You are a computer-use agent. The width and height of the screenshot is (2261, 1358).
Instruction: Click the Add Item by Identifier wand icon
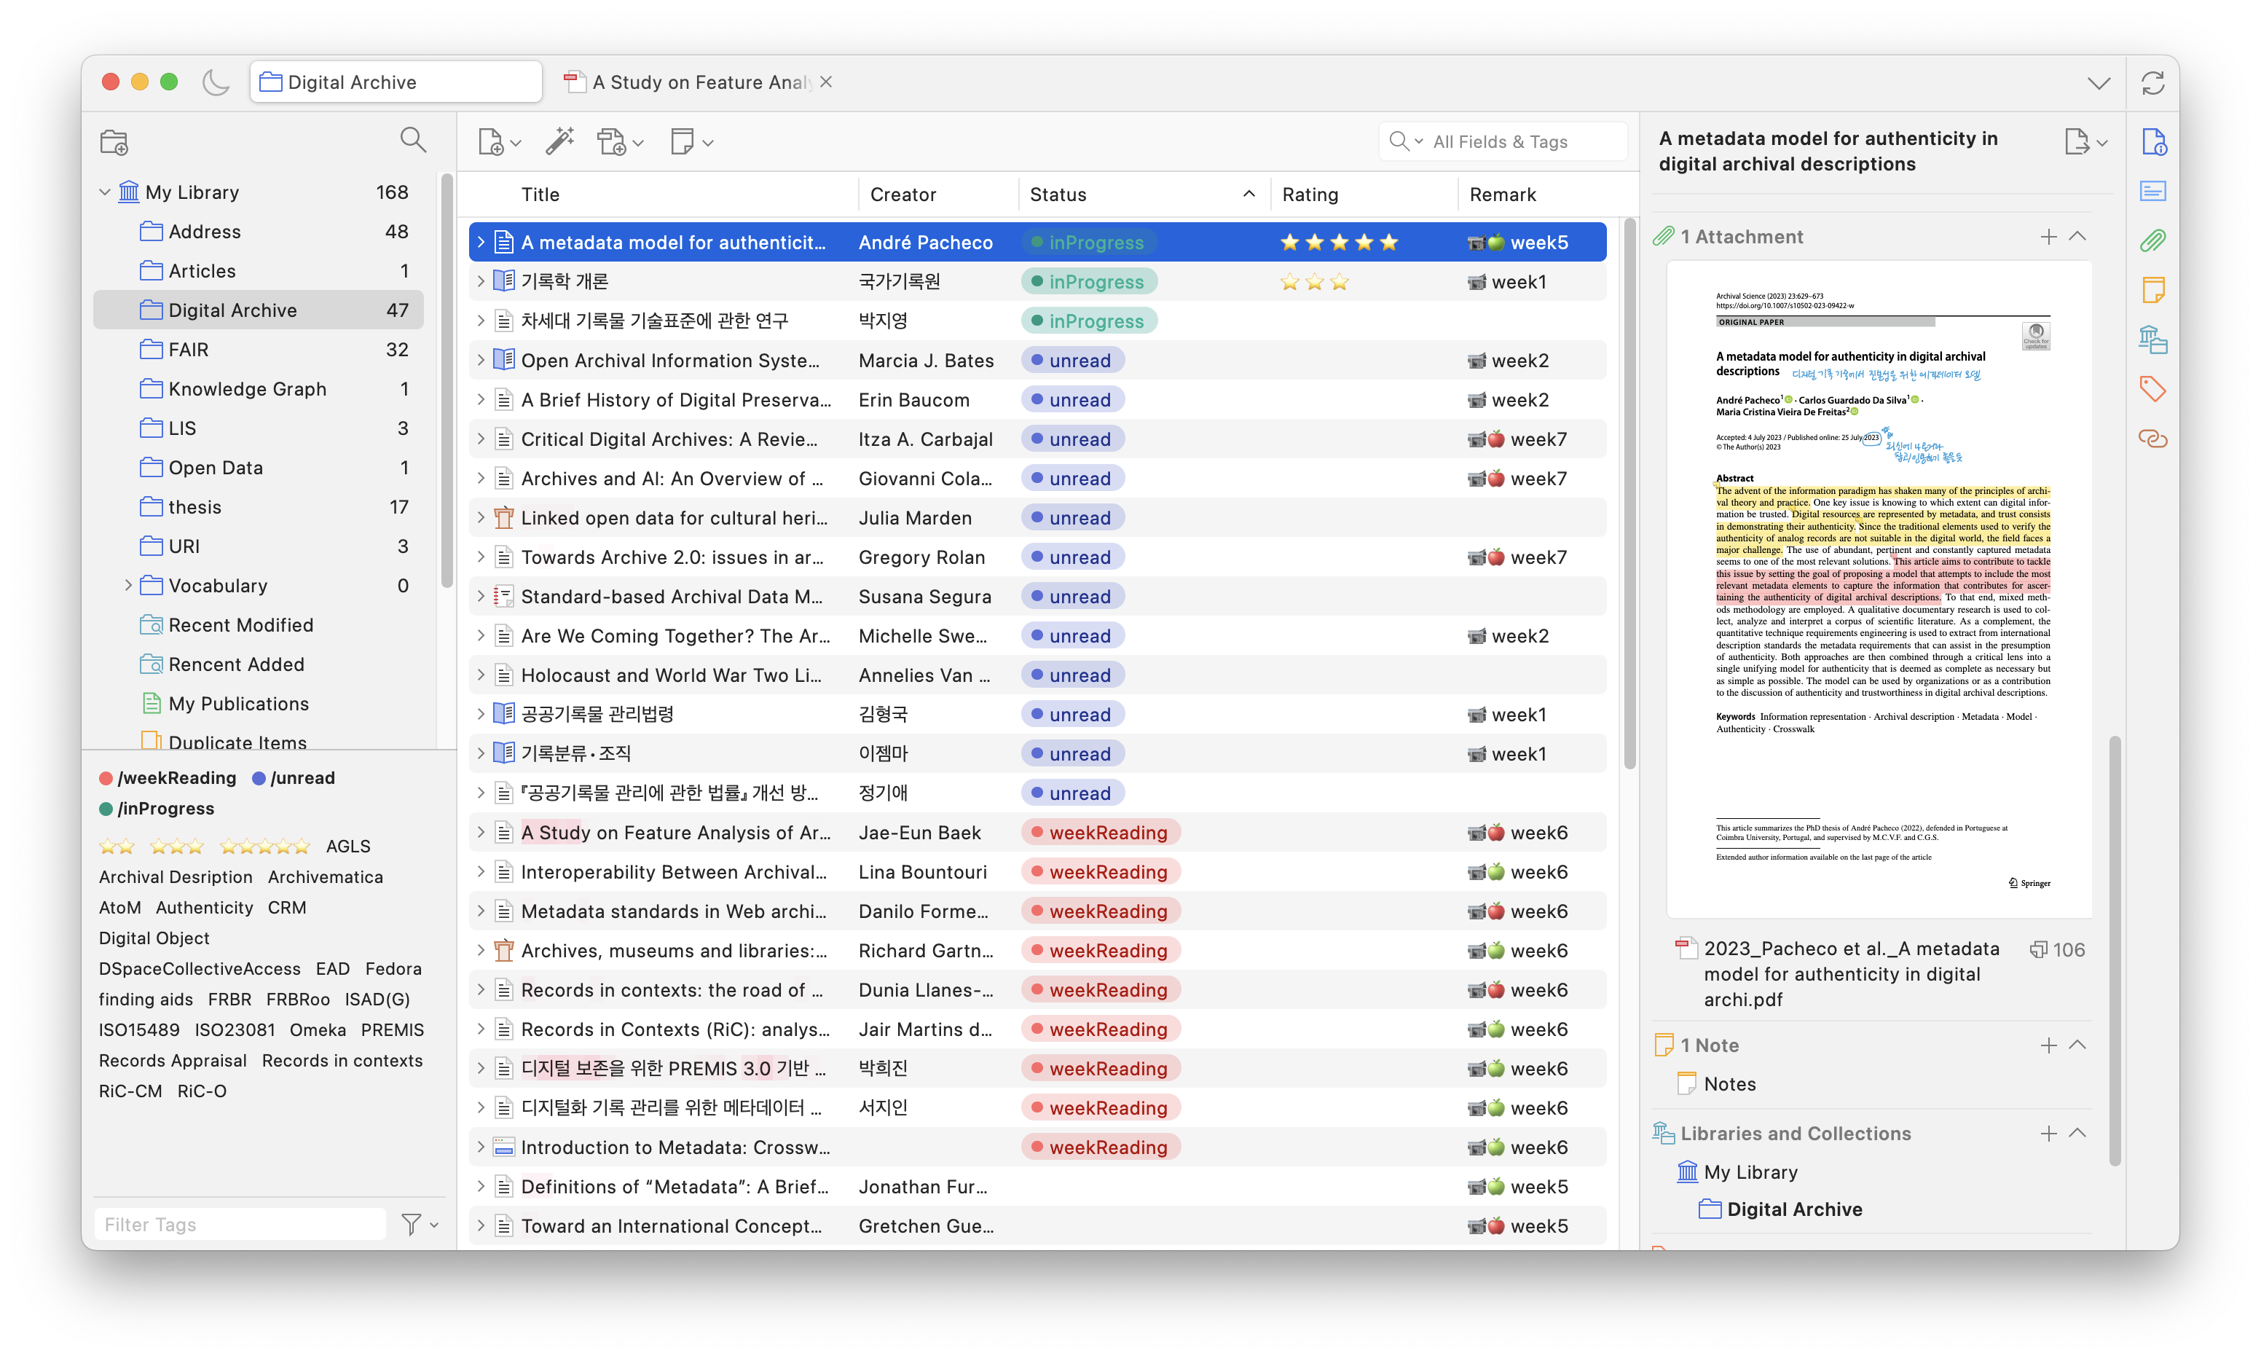[x=559, y=142]
